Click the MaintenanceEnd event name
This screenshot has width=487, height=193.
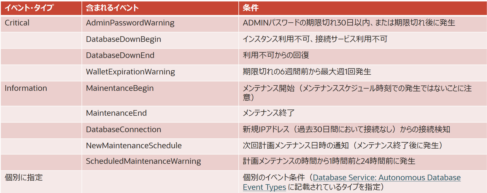116,113
